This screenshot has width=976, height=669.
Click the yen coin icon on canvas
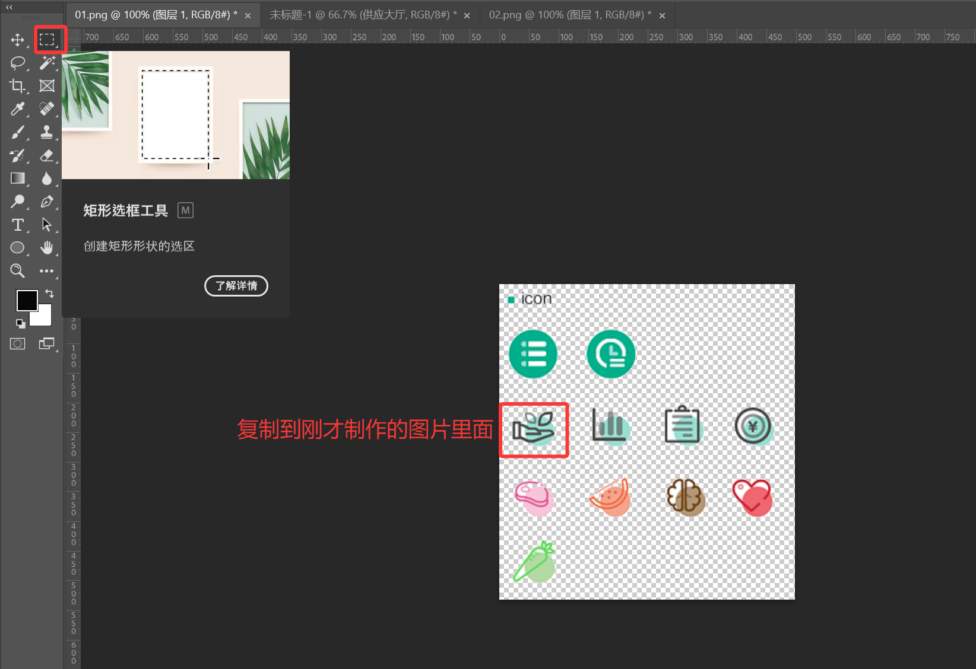coord(754,427)
